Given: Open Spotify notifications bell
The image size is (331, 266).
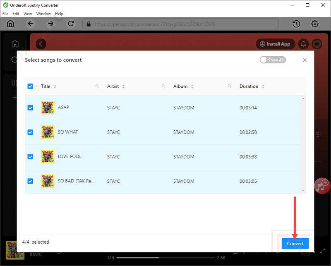Looking at the screenshot, I should pyautogui.click(x=303, y=44).
